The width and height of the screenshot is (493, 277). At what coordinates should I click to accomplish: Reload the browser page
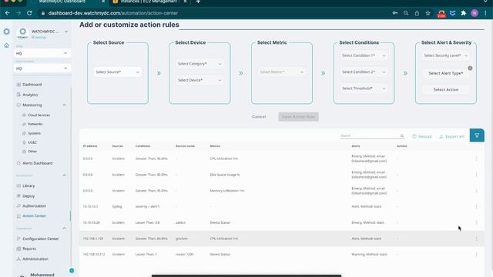click(x=29, y=13)
